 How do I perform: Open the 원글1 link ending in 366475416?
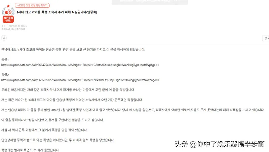(x=80, y=65)
